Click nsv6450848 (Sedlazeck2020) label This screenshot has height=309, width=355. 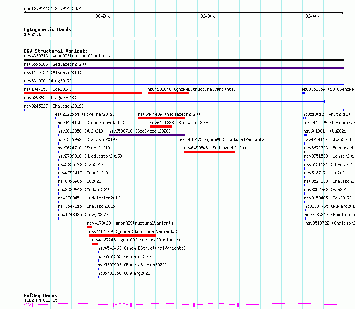pos(215,148)
